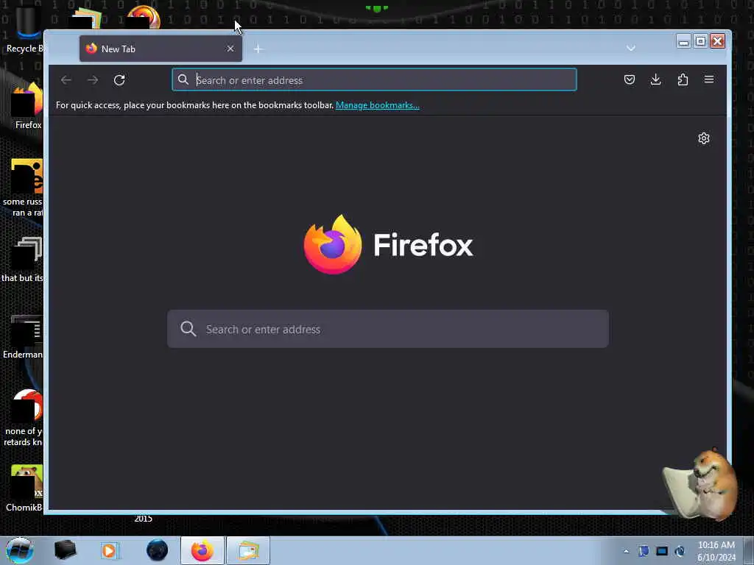This screenshot has width=754, height=565.
Task: Reload the current page
Action: point(119,80)
